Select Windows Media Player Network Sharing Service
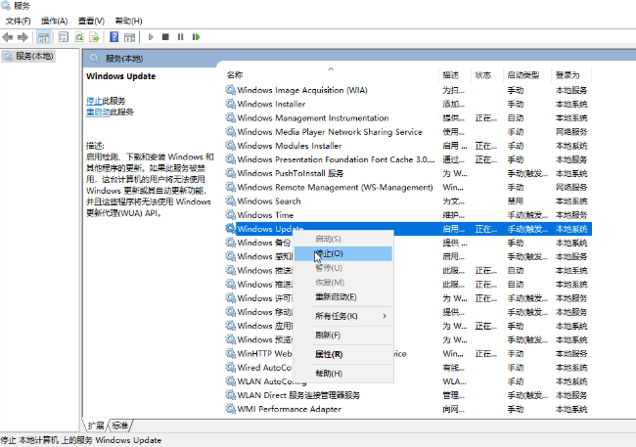This screenshot has height=447, width=636. point(408,132)
